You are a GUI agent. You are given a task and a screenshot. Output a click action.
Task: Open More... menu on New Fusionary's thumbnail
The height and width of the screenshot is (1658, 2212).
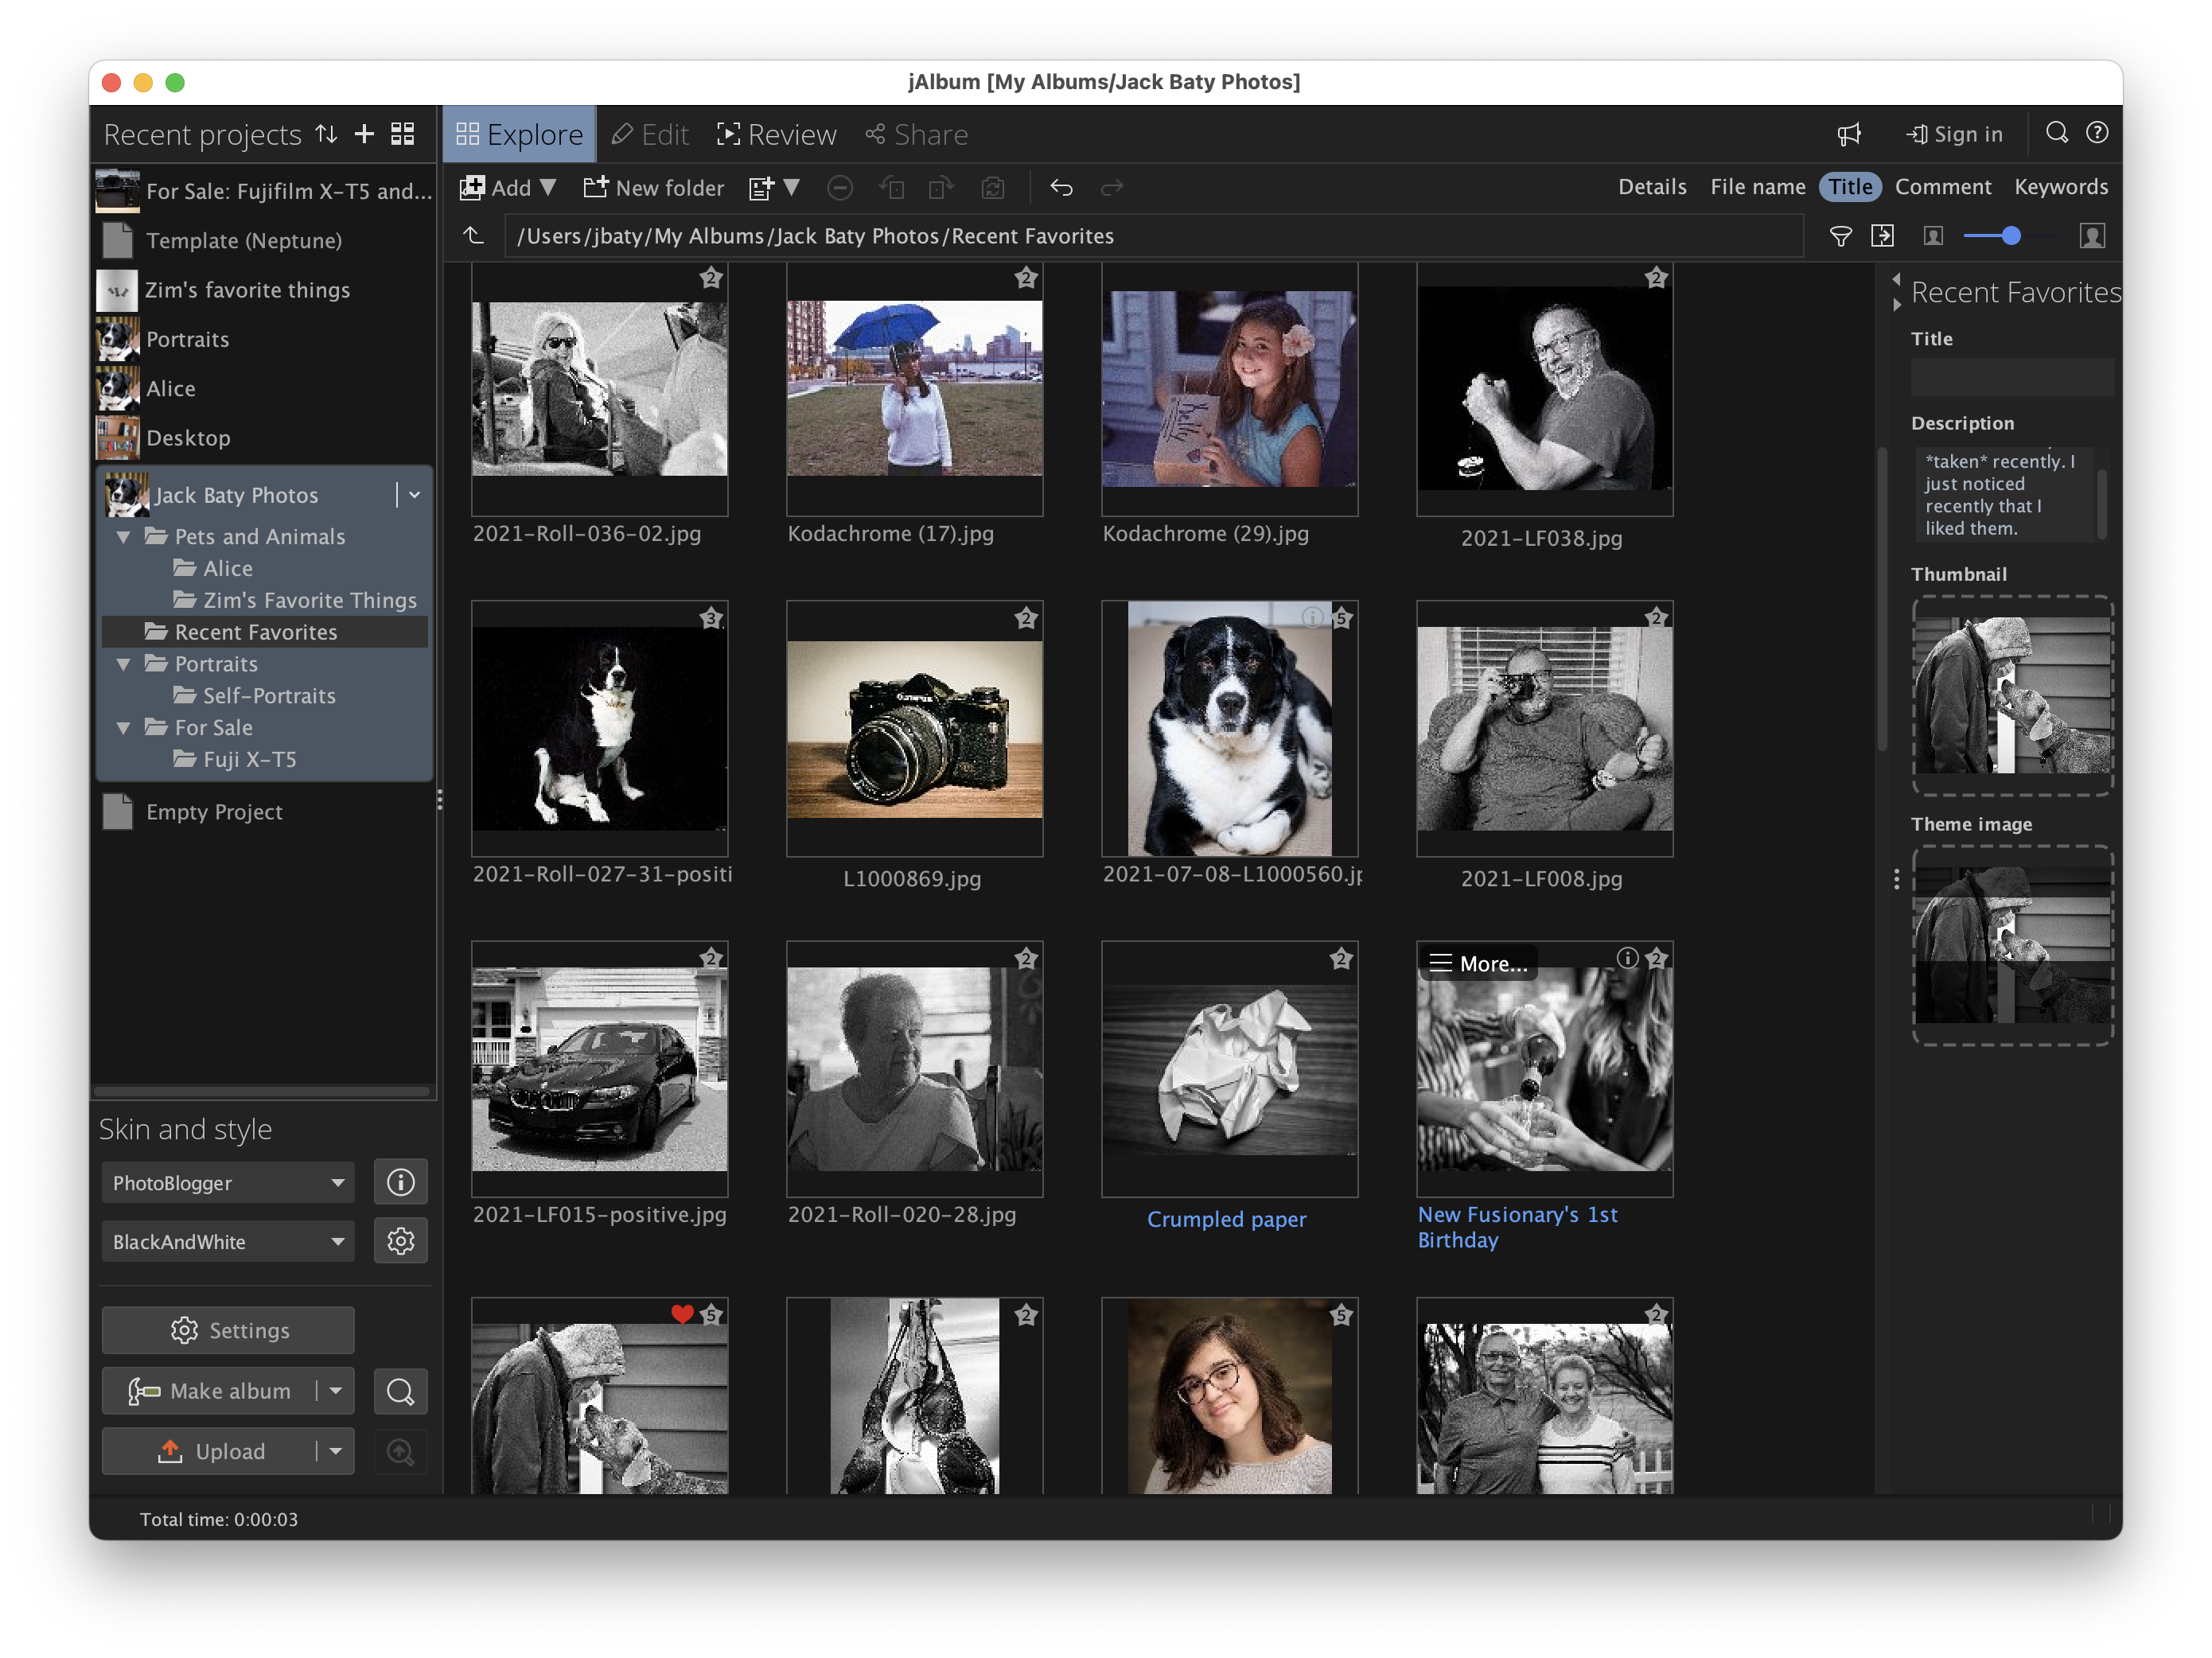(1478, 963)
